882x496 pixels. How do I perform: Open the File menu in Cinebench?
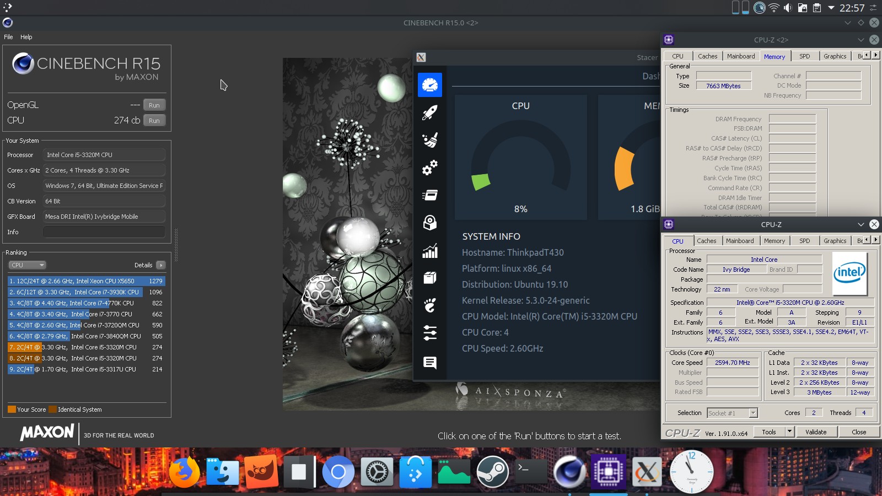8,37
